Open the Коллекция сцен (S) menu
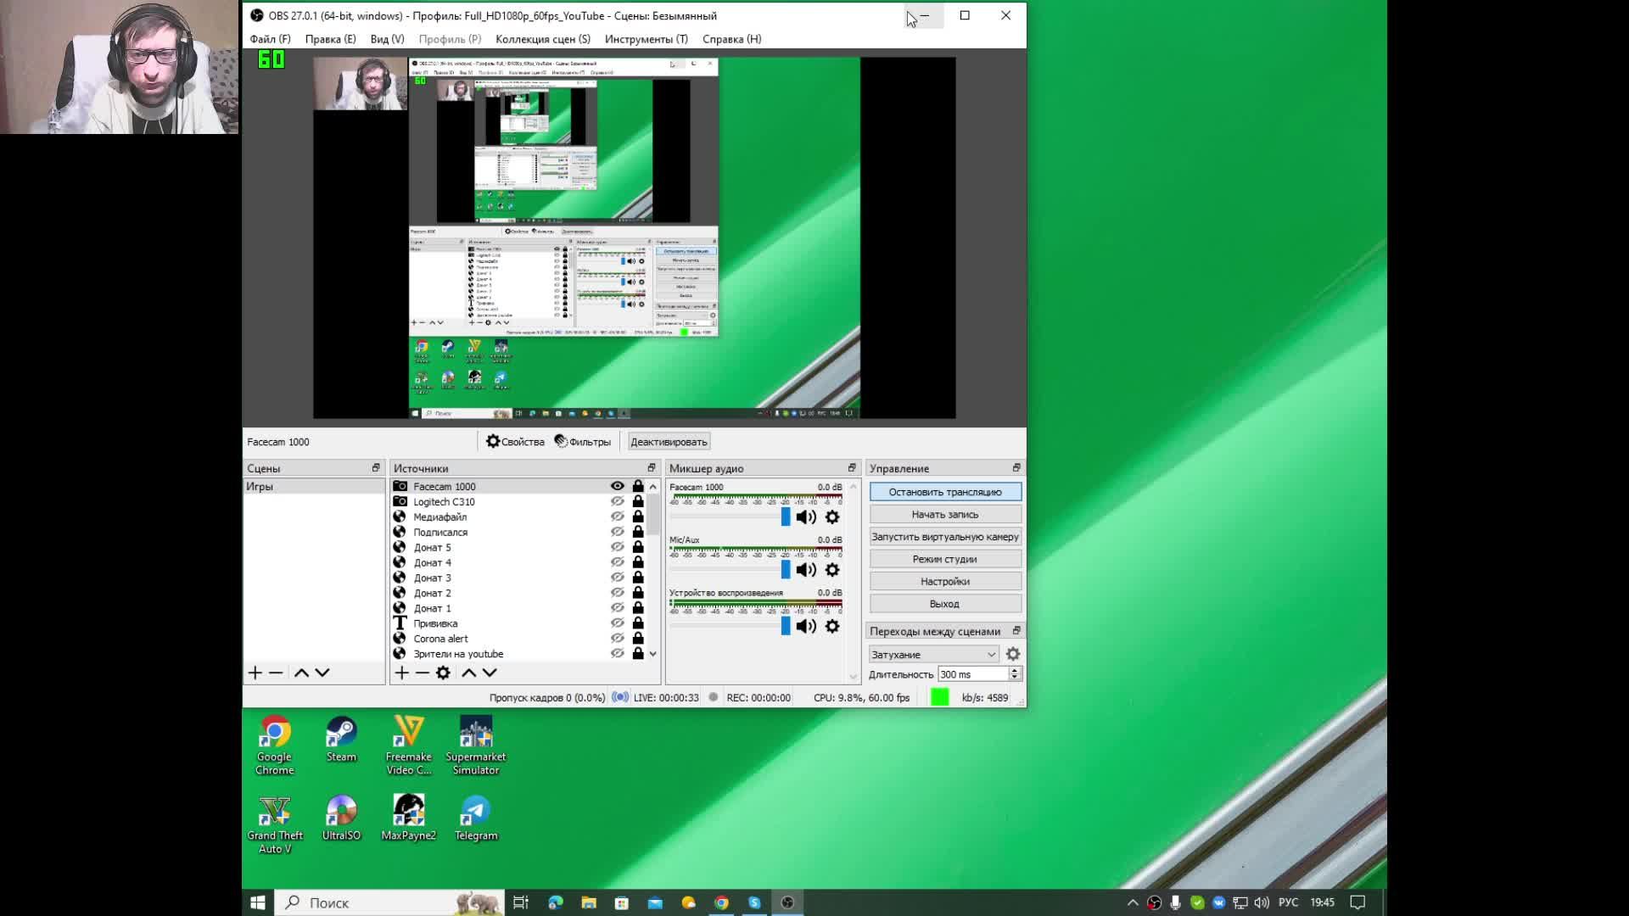Screen dimensions: 1629x916 tap(543, 39)
